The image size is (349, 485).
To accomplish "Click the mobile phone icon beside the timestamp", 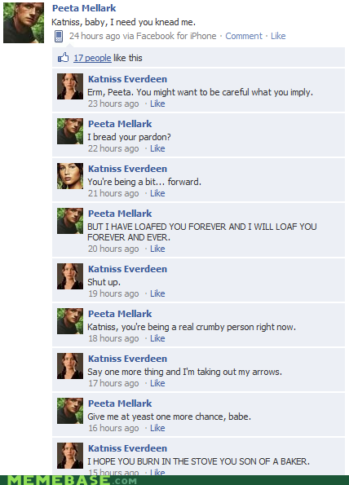I will (59, 36).
